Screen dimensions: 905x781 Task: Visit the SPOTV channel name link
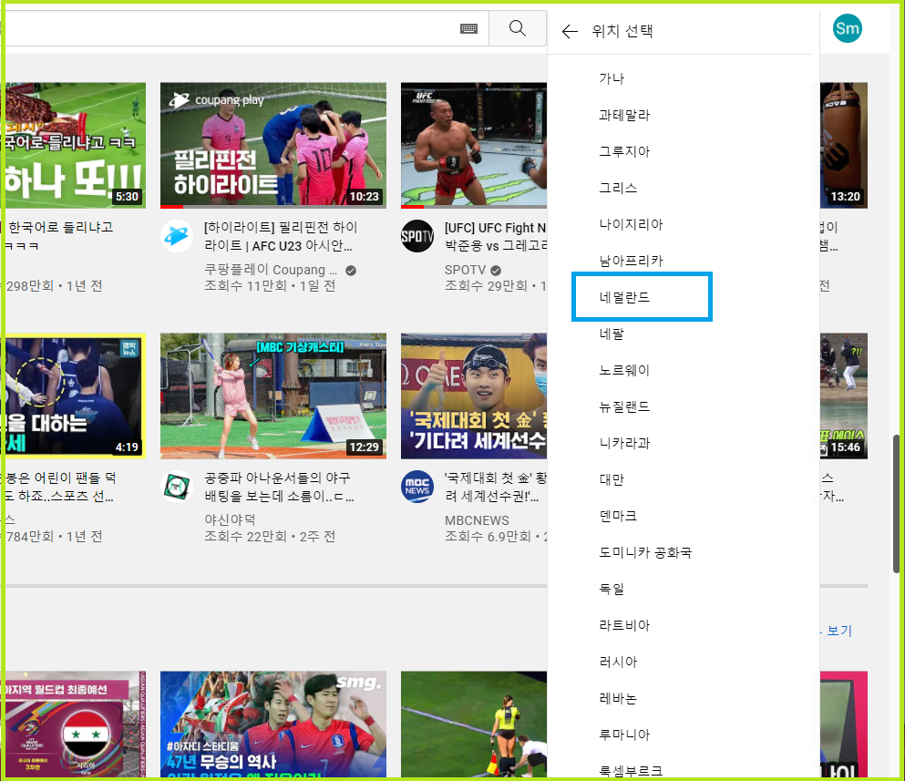(x=465, y=270)
